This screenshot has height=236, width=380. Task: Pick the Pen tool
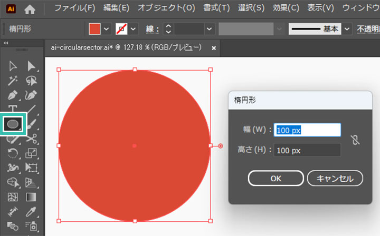pos(14,96)
